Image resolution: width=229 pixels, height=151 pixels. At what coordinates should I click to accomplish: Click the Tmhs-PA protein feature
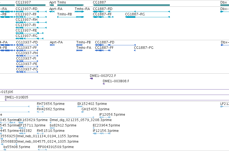click(79, 50)
